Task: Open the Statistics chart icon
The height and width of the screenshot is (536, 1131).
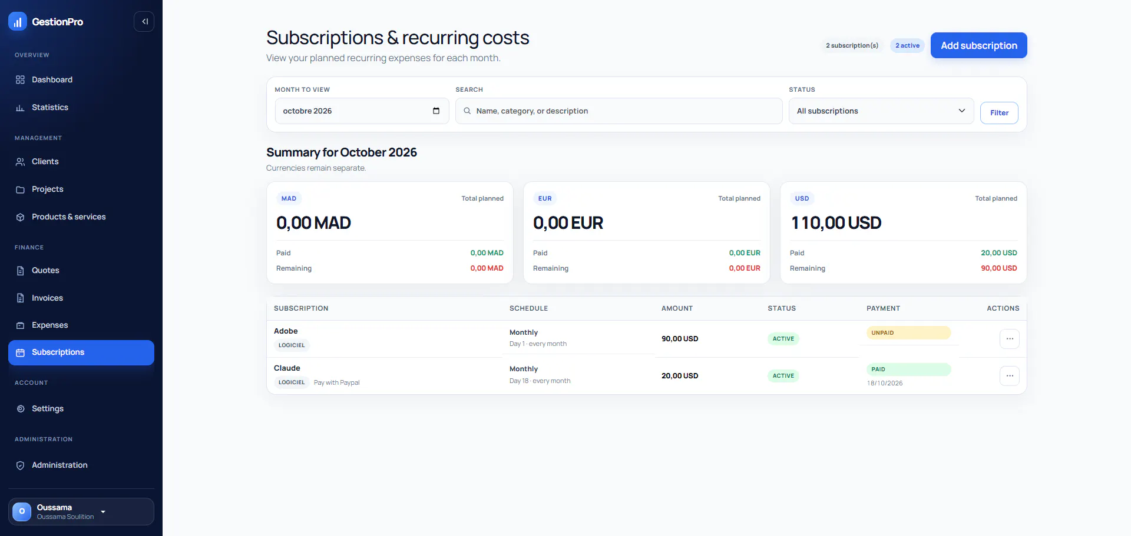Action: (x=20, y=108)
